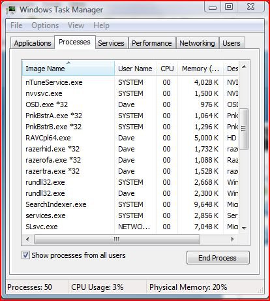
Task: Open the File menu
Action: click(16, 25)
